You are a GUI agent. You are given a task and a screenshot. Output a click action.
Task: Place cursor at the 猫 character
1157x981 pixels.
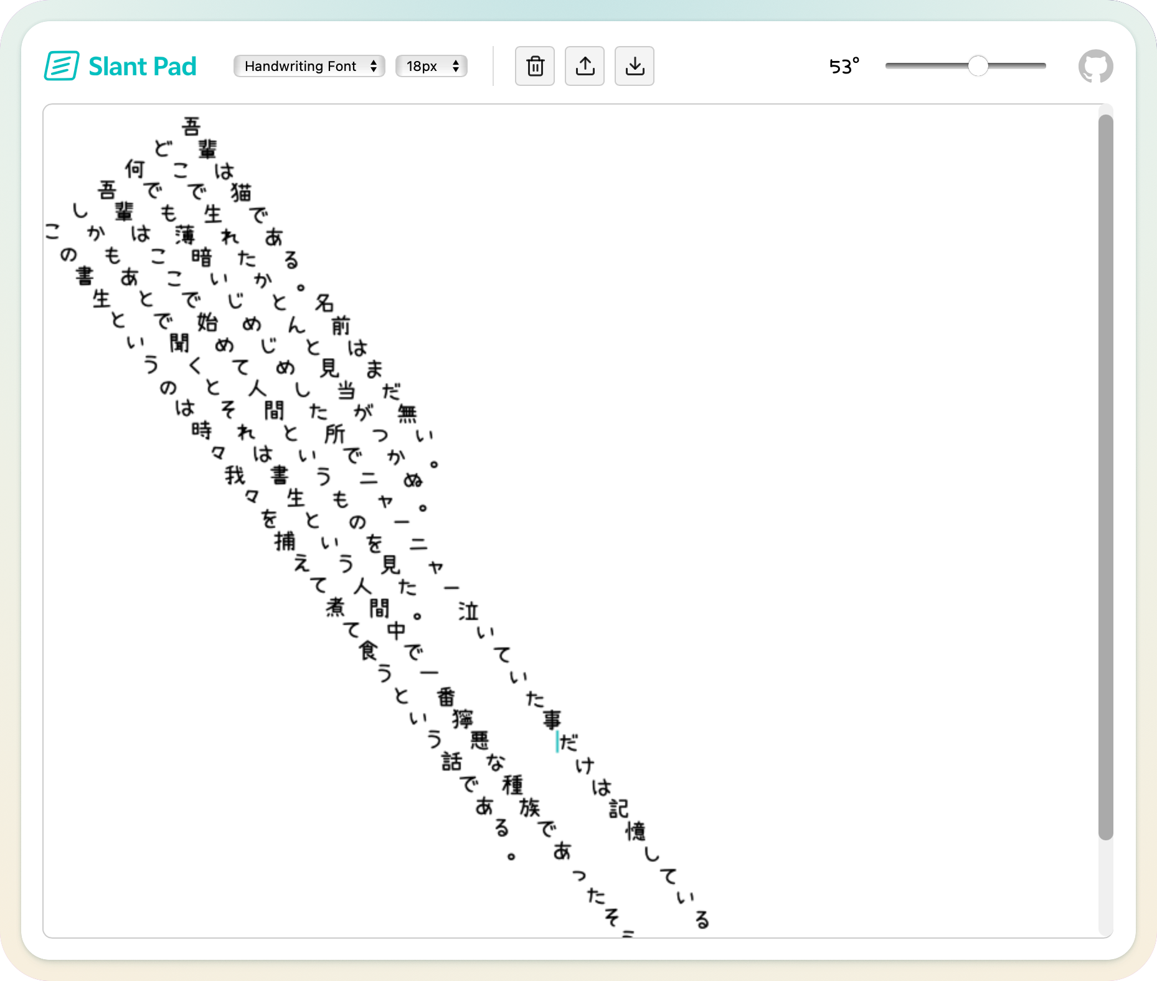point(241,192)
